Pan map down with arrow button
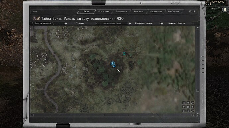Screen dimensions: 229x128 click(188, 111)
